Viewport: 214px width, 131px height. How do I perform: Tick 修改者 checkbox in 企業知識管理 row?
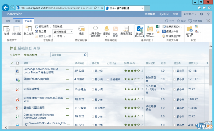coord(93,89)
